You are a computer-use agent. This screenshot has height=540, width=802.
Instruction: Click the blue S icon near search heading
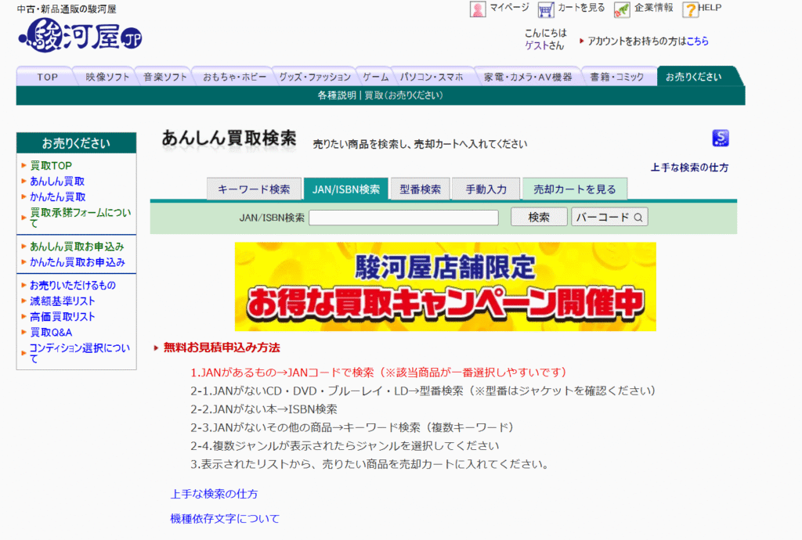tap(721, 138)
